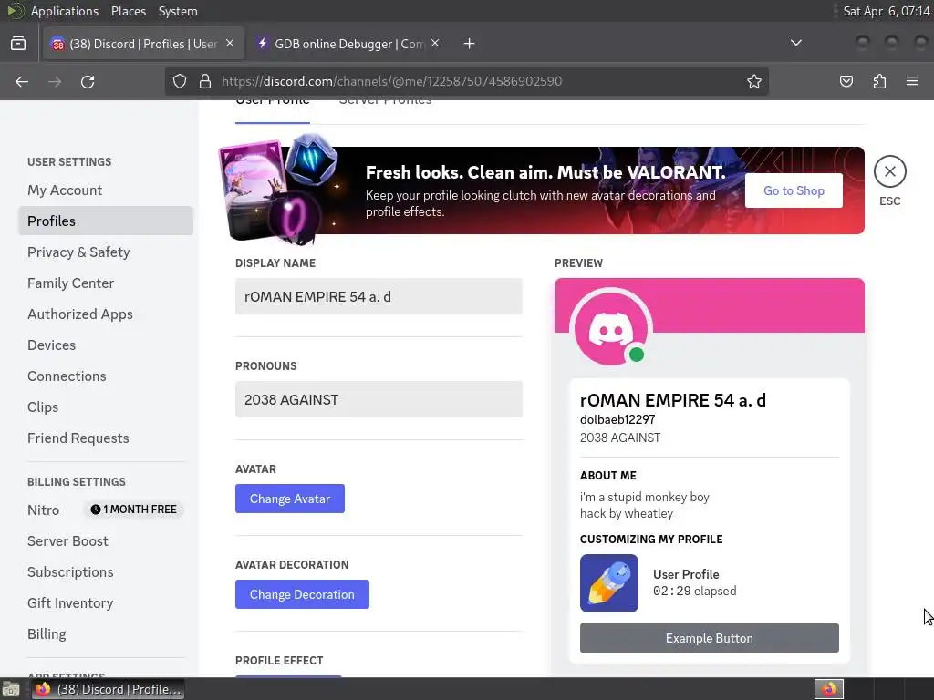Screen dimensions: 934x700
Task: Switch to GDB online Debugger tab
Action: 348,44
